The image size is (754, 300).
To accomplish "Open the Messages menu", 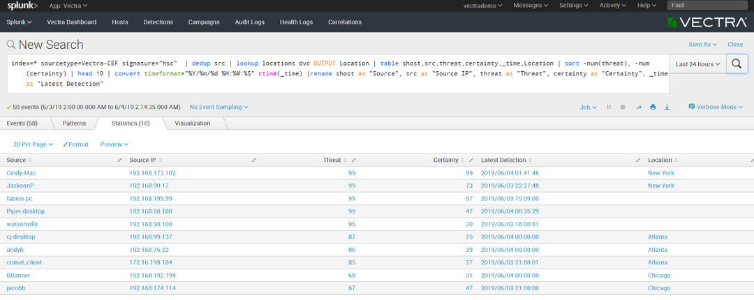I will pos(531,6).
